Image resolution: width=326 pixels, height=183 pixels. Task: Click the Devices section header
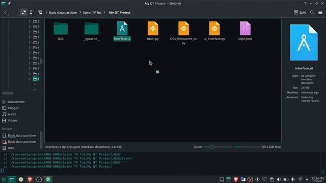[x=7, y=129]
